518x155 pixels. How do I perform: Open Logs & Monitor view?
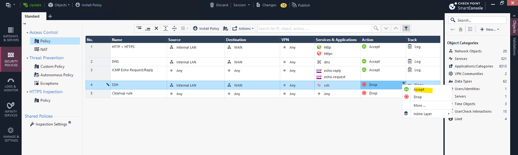[11, 85]
